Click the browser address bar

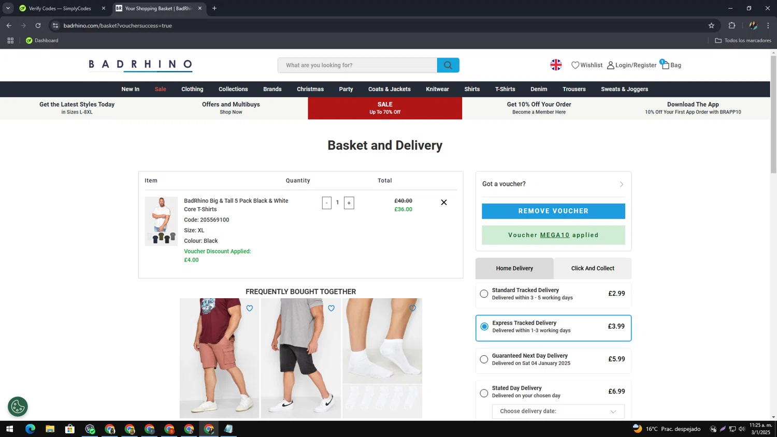click(x=383, y=25)
